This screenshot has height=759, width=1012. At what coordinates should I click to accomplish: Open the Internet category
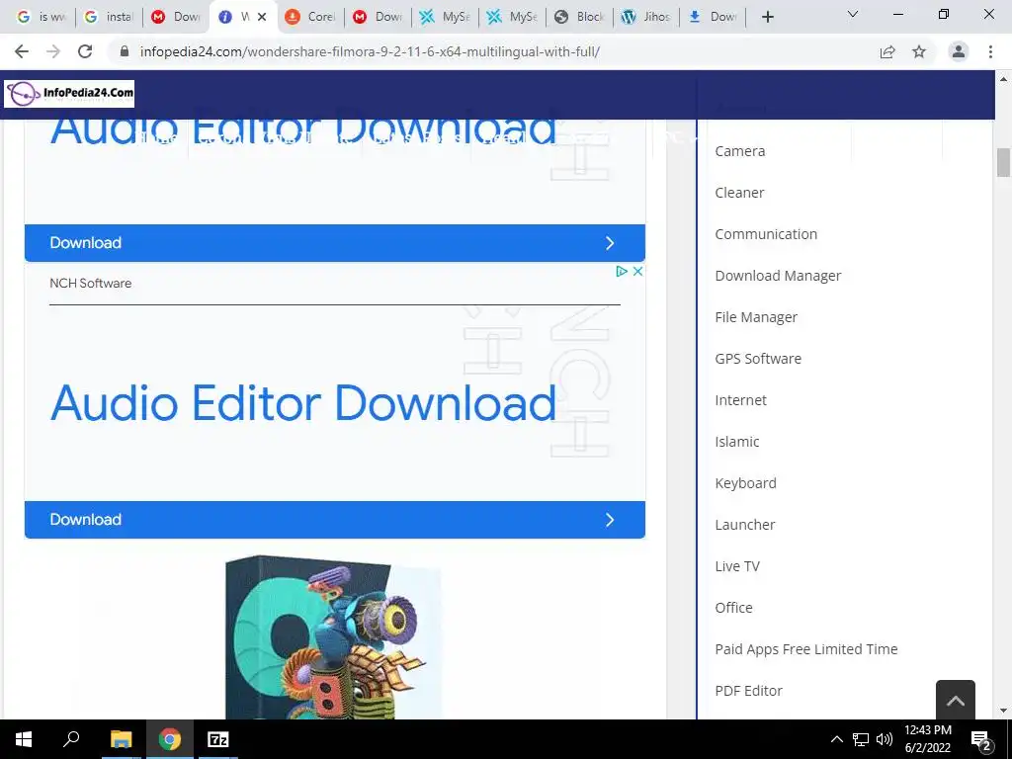[x=740, y=400]
